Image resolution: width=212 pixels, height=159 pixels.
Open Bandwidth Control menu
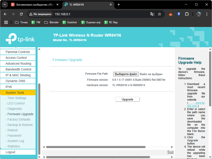18,69
